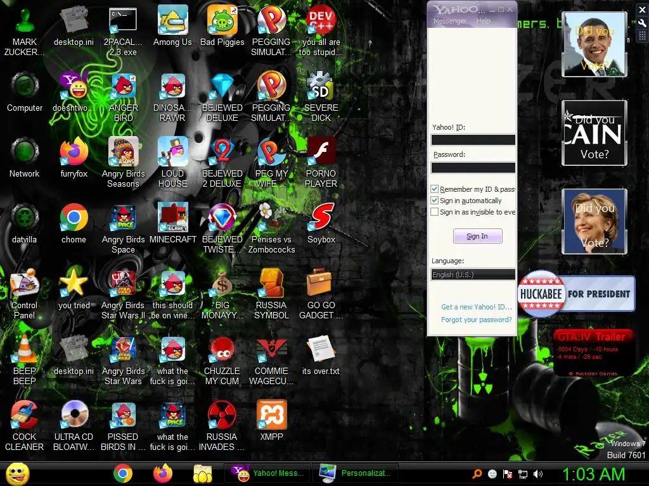Follow the Get a new Yahoo! ID link

tap(477, 307)
